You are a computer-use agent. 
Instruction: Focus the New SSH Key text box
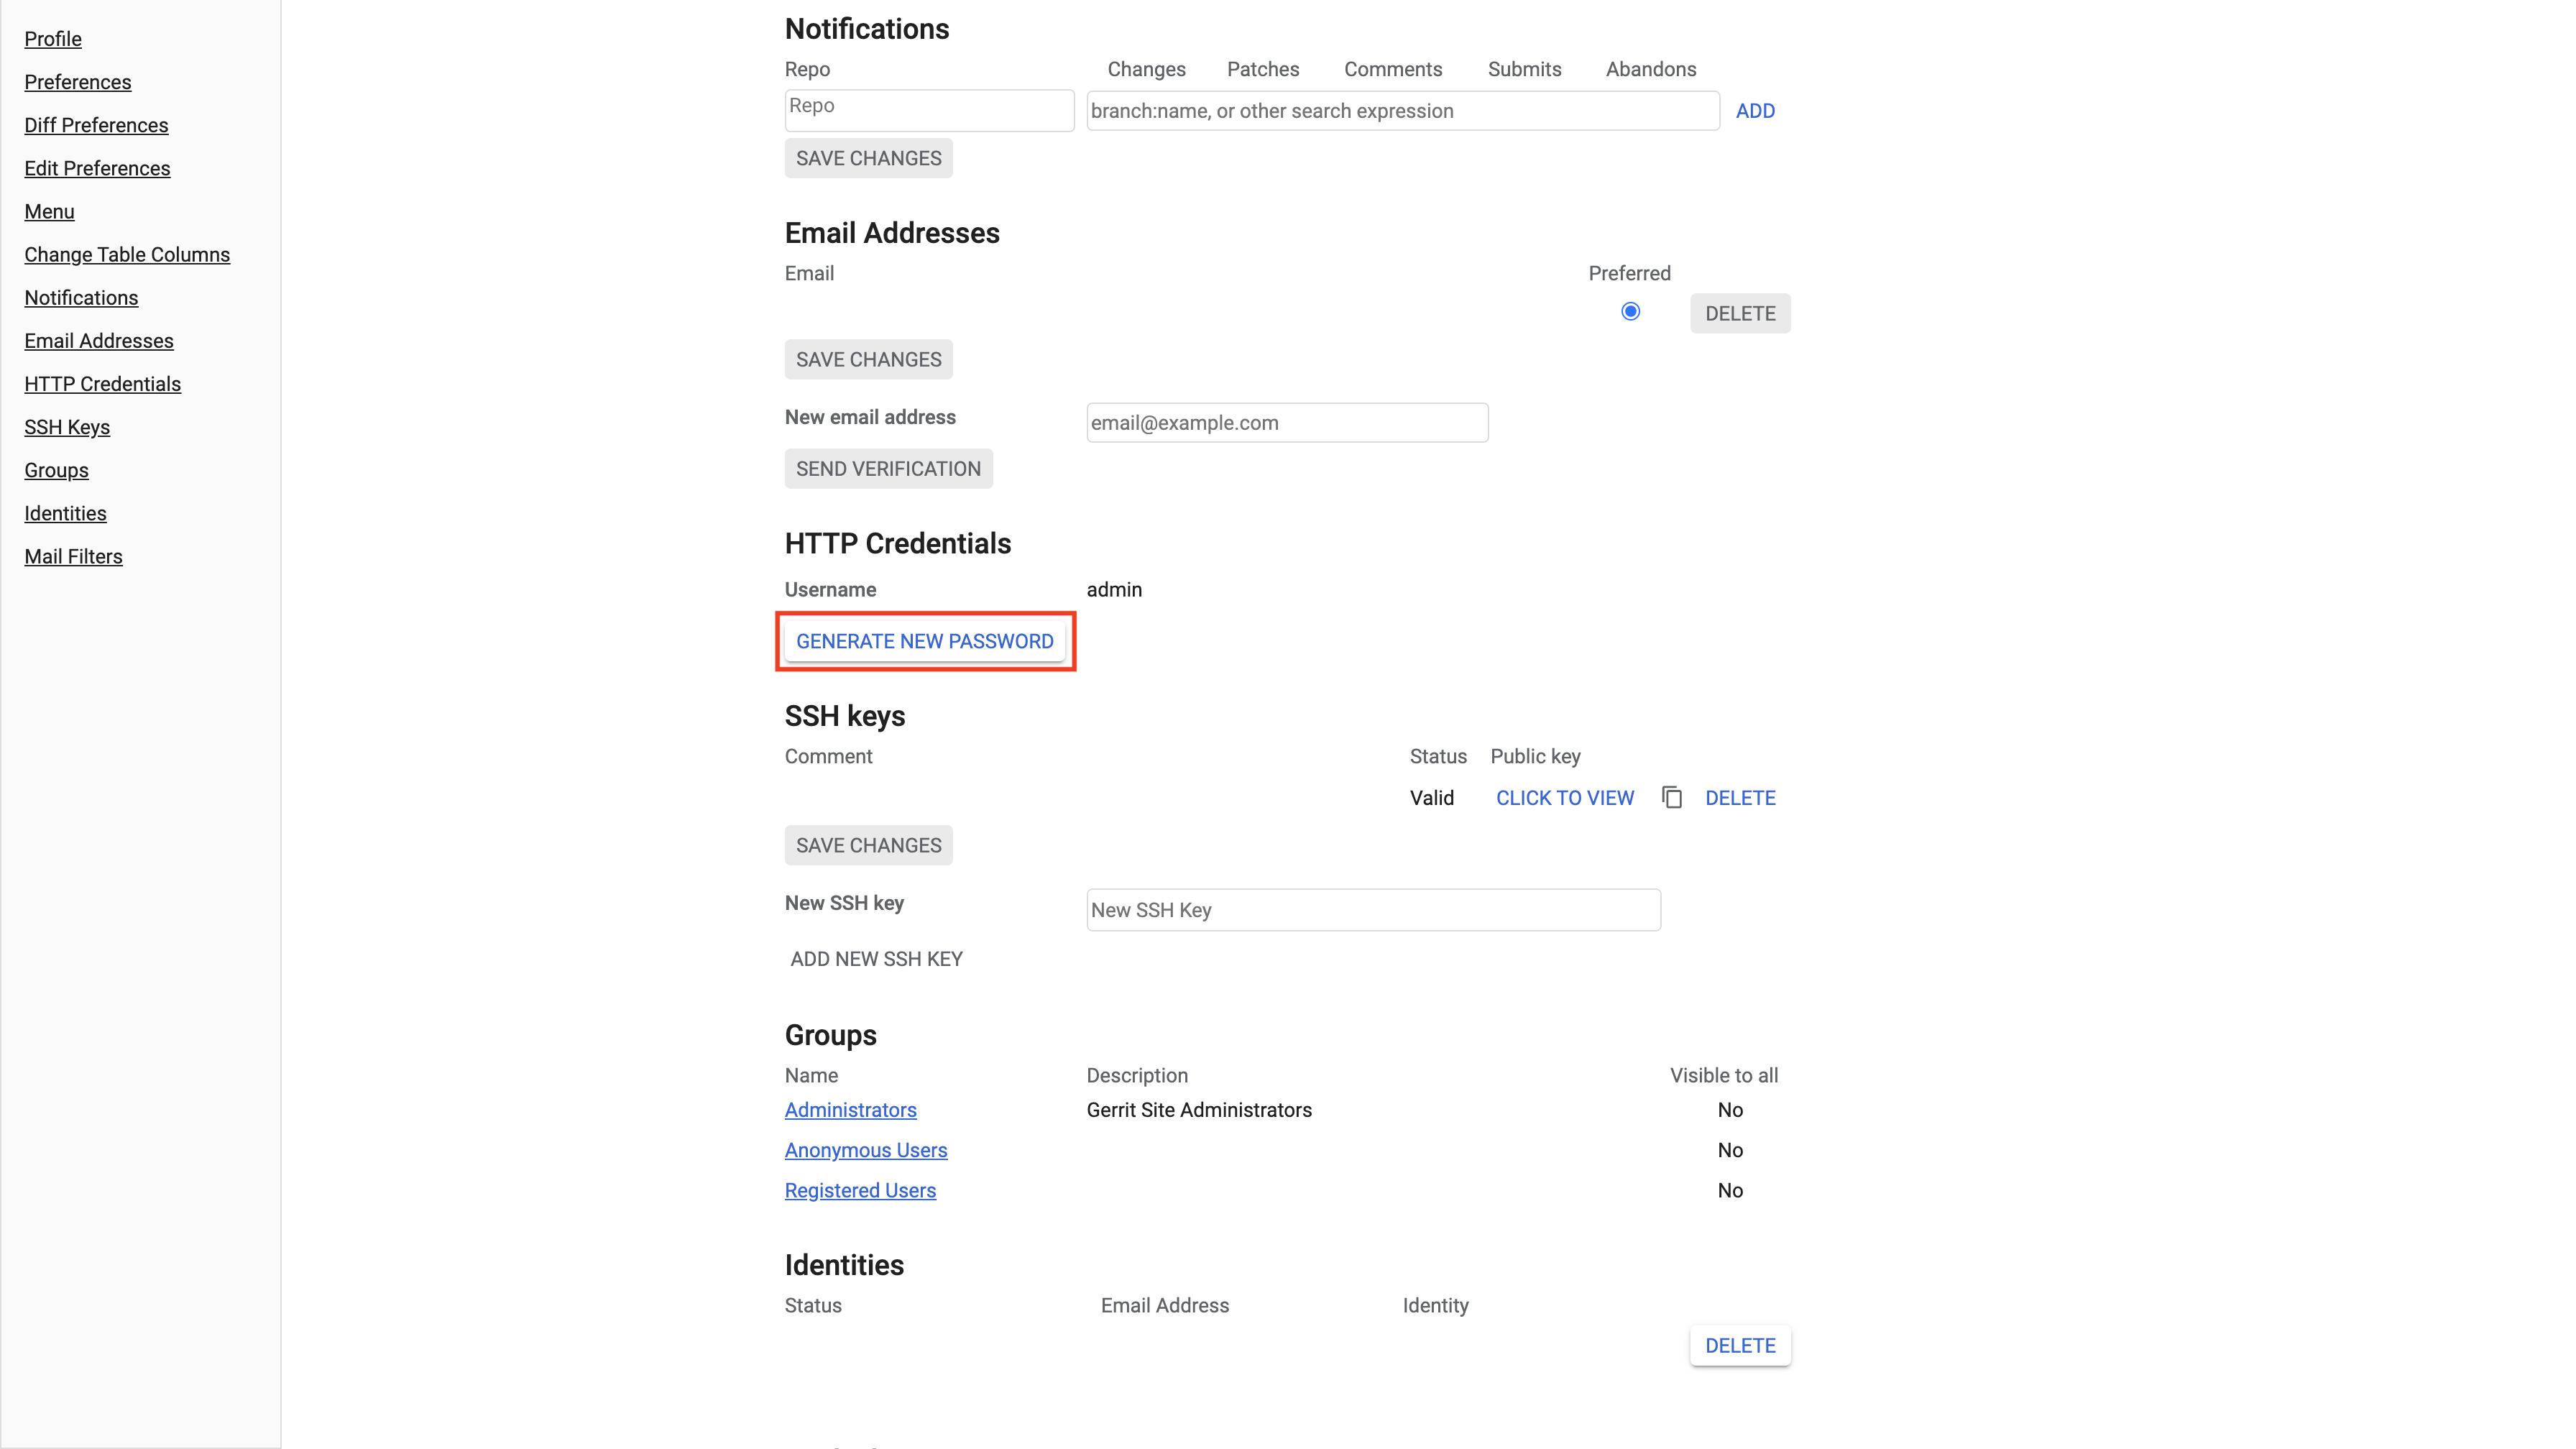(x=1372, y=910)
